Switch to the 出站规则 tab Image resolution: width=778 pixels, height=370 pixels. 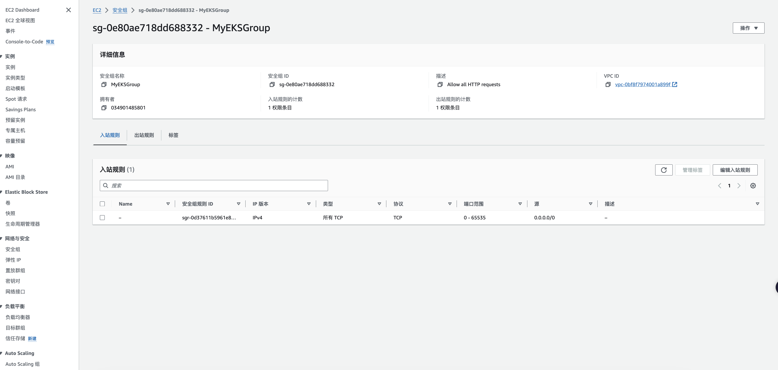(x=144, y=135)
